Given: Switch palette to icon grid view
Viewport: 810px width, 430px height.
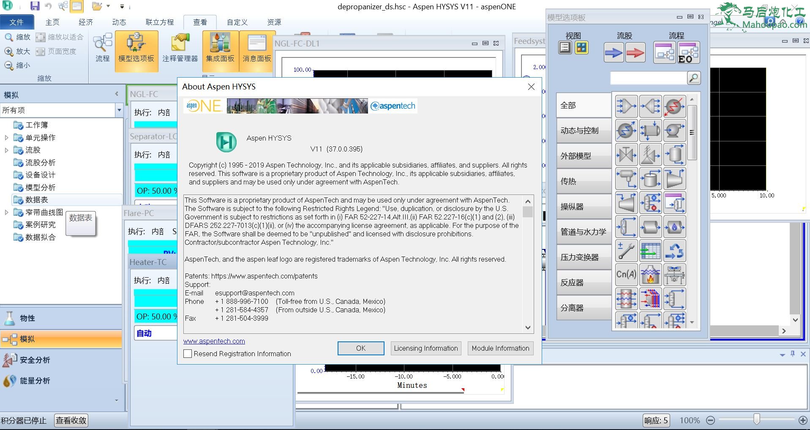Looking at the screenshot, I should [581, 48].
